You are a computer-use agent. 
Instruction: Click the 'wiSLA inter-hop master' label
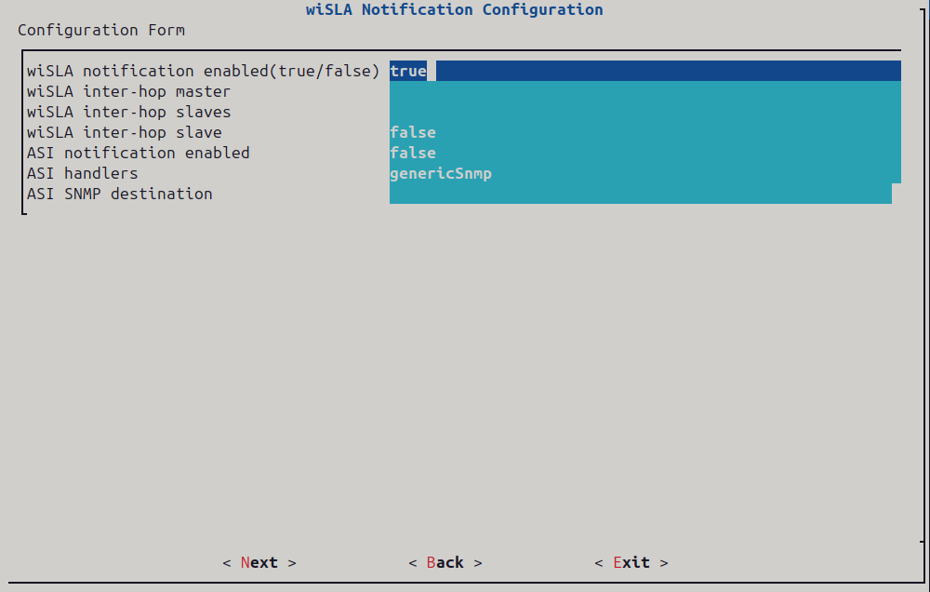coord(128,91)
